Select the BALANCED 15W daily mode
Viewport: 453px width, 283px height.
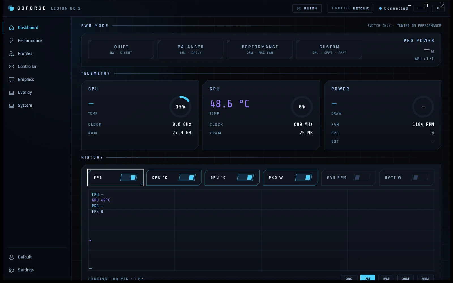pyautogui.click(x=191, y=50)
